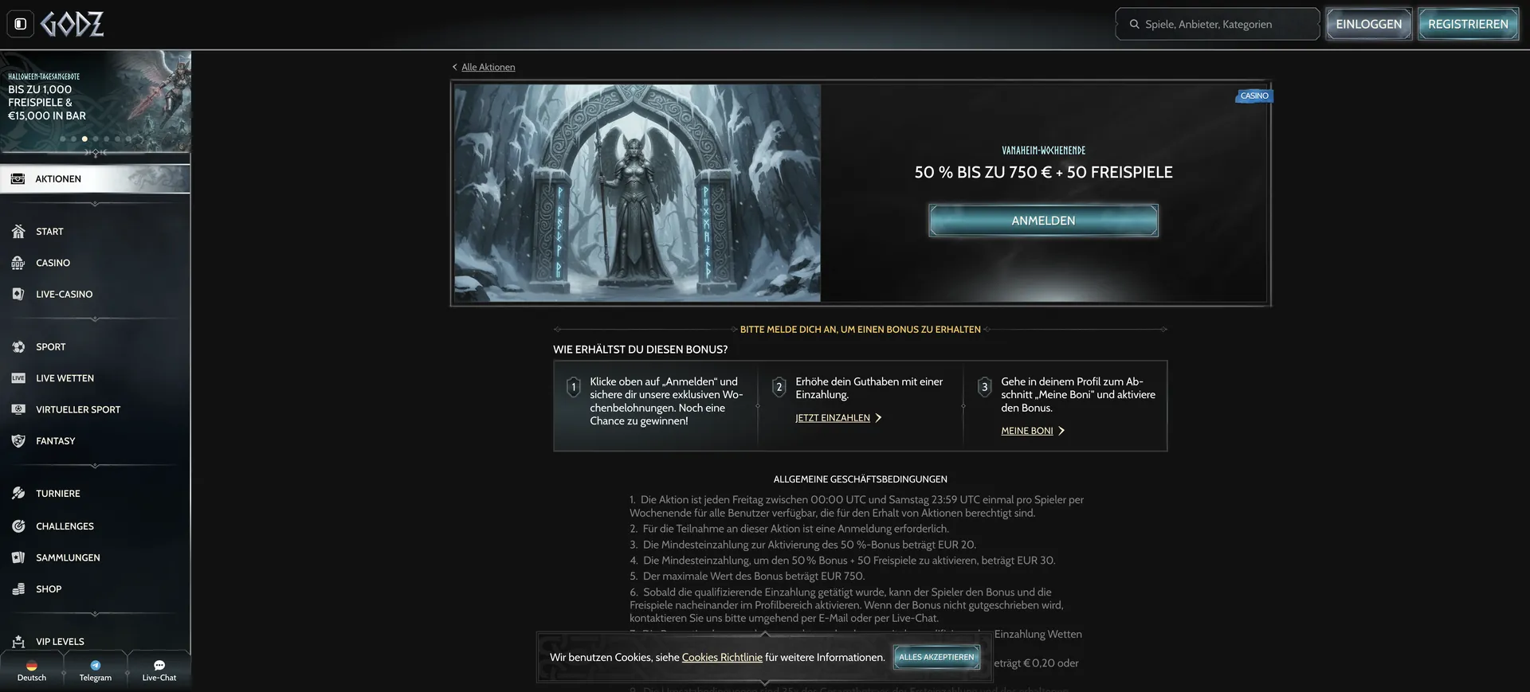The width and height of the screenshot is (1530, 692).
Task: Collapse the sidebar with the panel toggle icon
Action: coord(21,24)
